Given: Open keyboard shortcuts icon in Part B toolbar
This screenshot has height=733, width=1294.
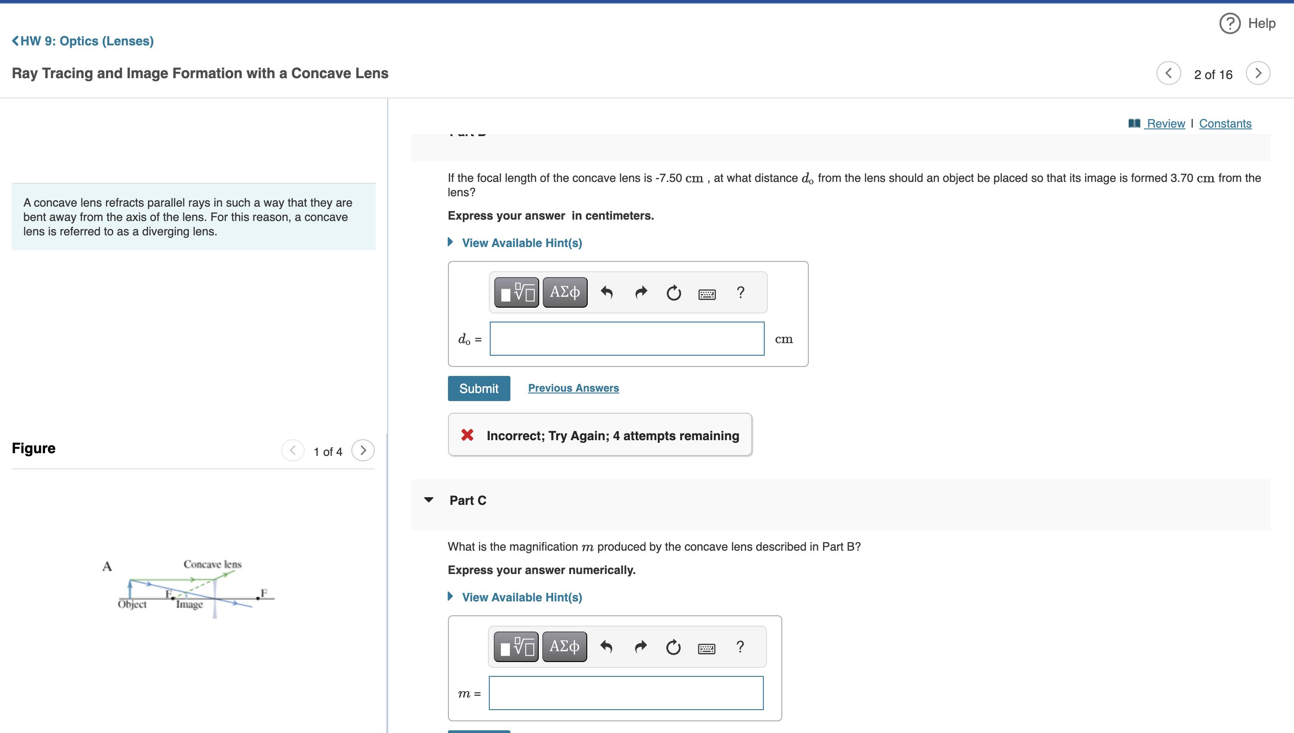Looking at the screenshot, I should [x=707, y=293].
